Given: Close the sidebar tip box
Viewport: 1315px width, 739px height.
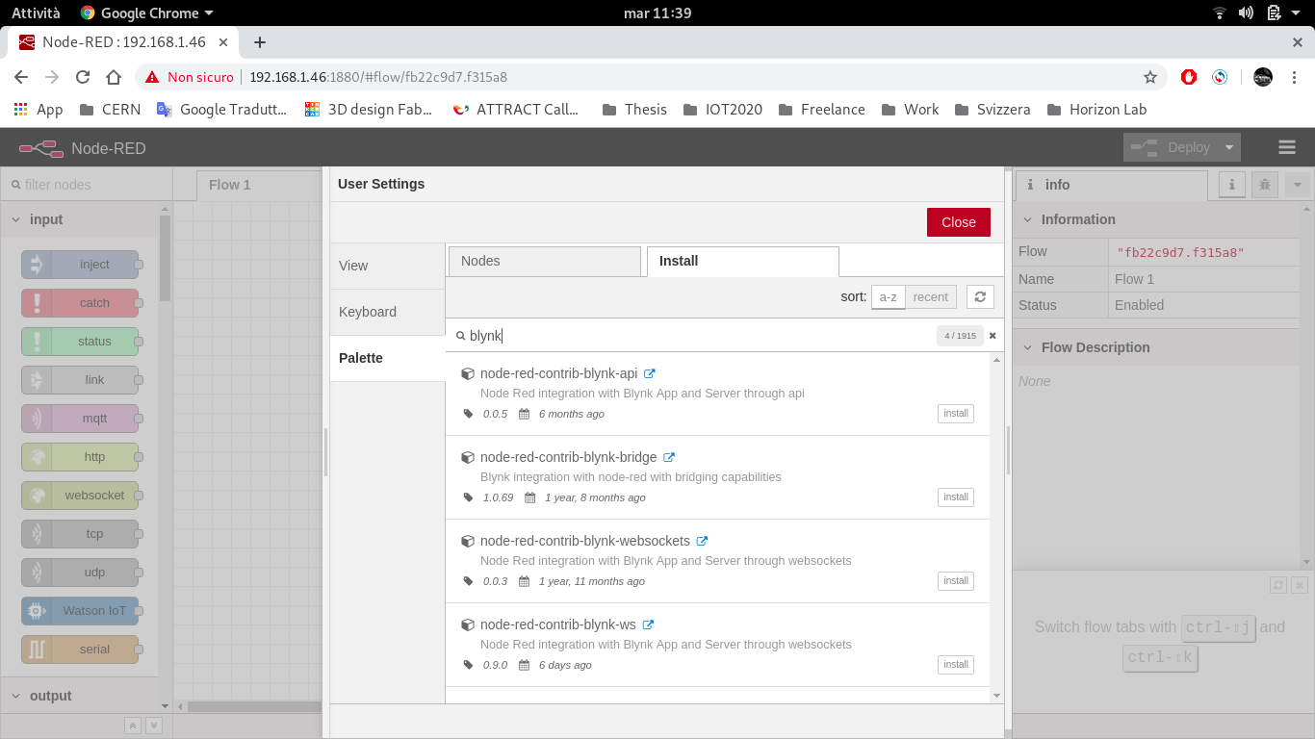Looking at the screenshot, I should tap(1300, 585).
